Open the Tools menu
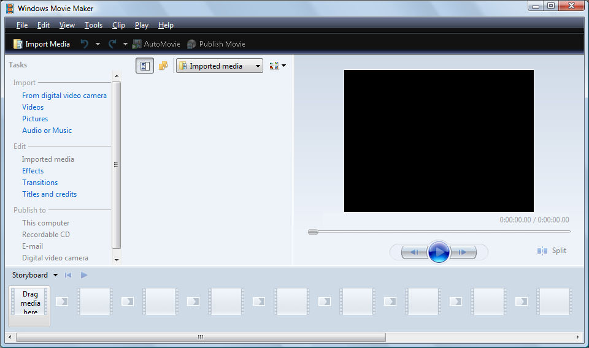Image resolution: width=589 pixels, height=348 pixels. coord(93,25)
